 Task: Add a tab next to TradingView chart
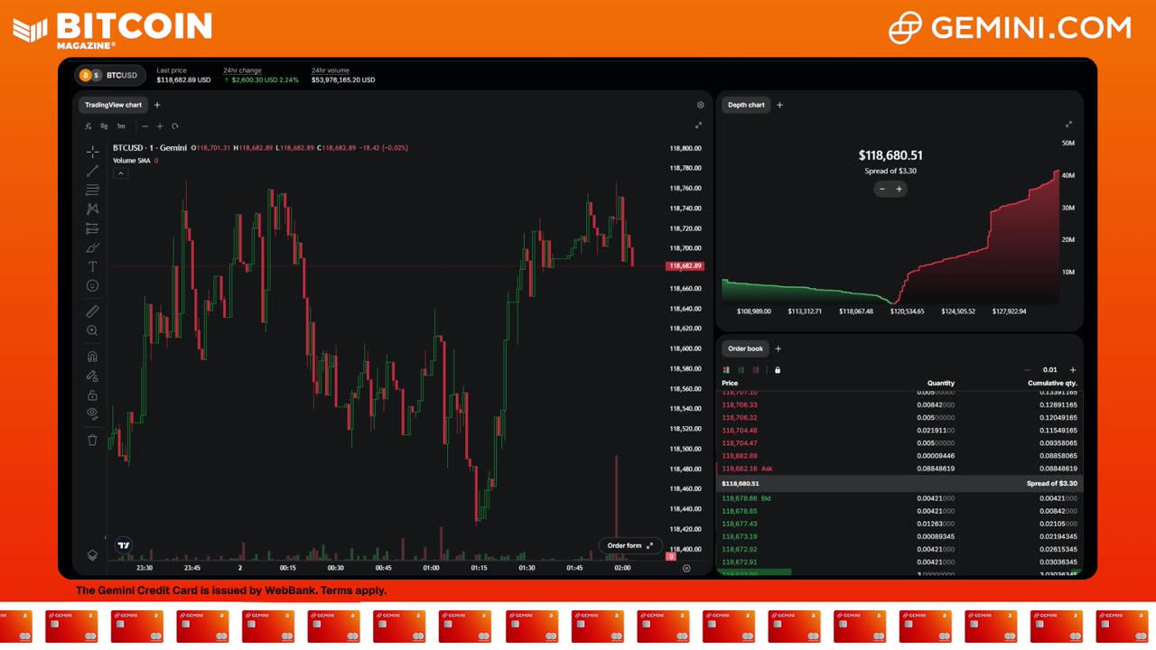(x=157, y=105)
